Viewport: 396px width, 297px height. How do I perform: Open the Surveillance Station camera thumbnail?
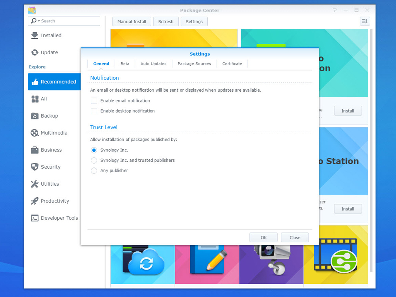coord(271,264)
